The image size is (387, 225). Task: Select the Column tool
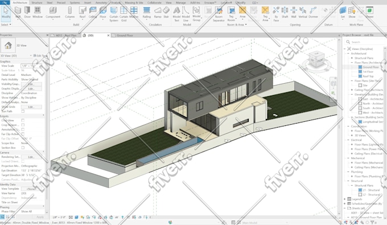click(69, 13)
